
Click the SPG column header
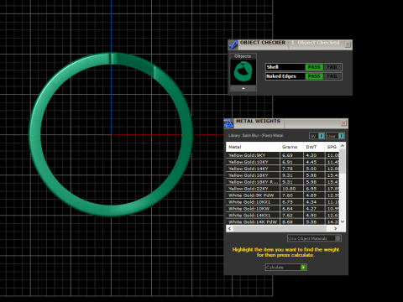[x=332, y=147]
